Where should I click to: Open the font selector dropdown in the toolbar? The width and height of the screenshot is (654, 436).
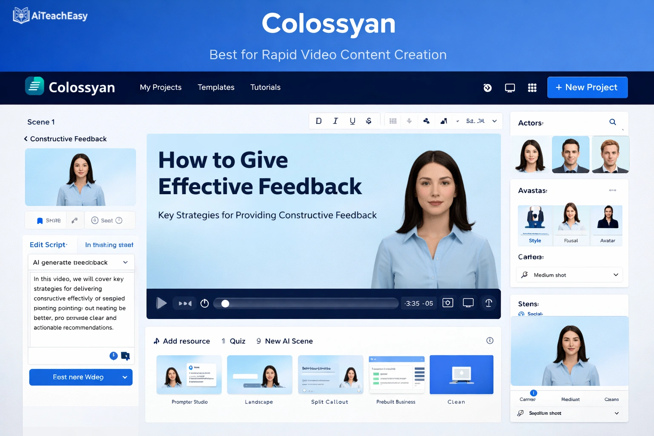481,121
